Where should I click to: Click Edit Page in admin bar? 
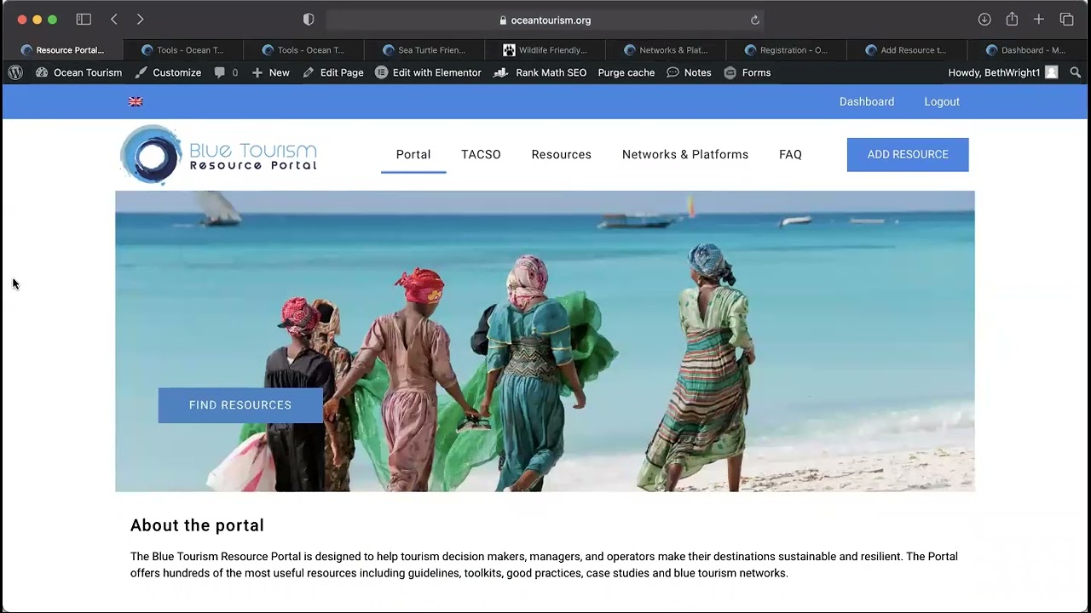point(333,72)
